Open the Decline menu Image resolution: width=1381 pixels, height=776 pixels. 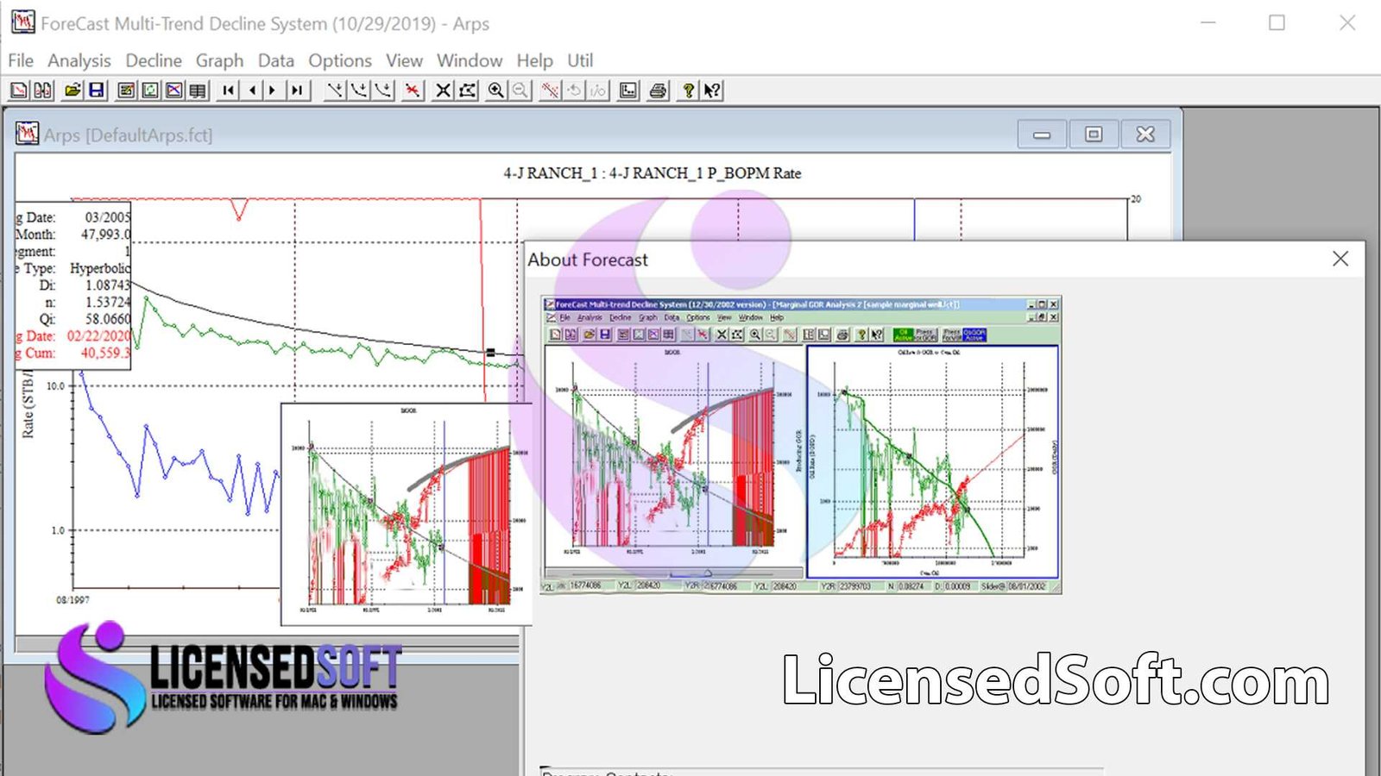point(154,60)
